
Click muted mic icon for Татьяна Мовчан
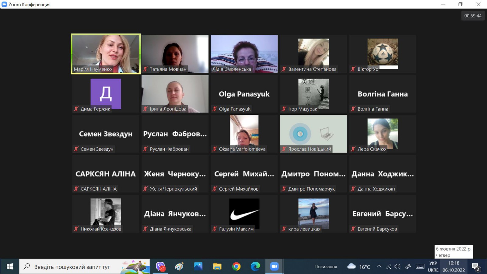point(145,69)
